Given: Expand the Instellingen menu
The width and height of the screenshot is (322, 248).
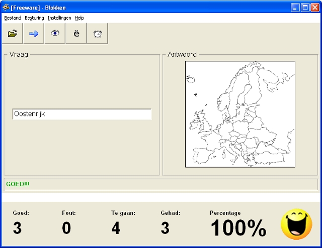Looking at the screenshot, I should [59, 18].
